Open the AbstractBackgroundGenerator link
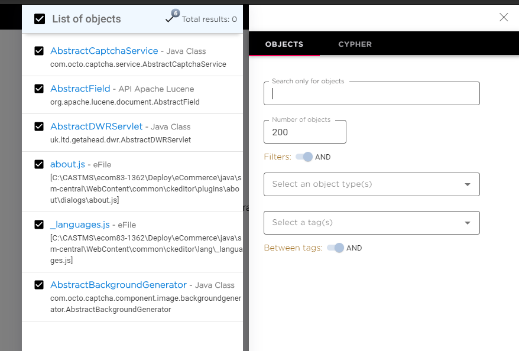This screenshot has width=519, height=351. pos(118,285)
